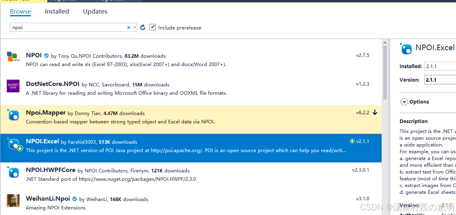Click the 'by Farshid3003' author text
This screenshot has width=456, height=215.
[x=79, y=142]
